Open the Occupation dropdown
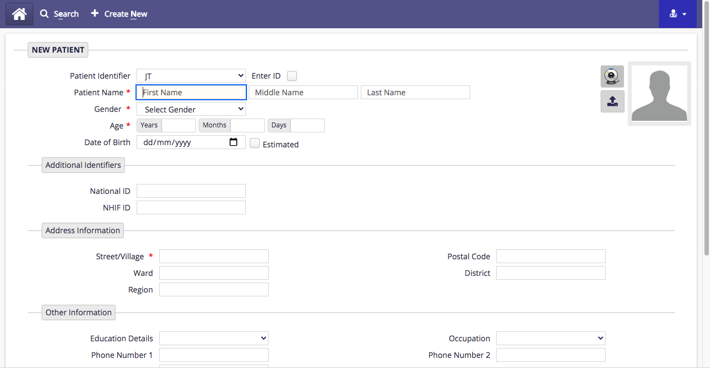This screenshot has height=369, width=710. (551, 339)
